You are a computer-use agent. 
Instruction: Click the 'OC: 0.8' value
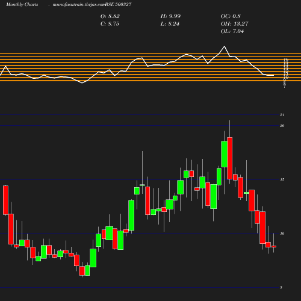pos(231,16)
